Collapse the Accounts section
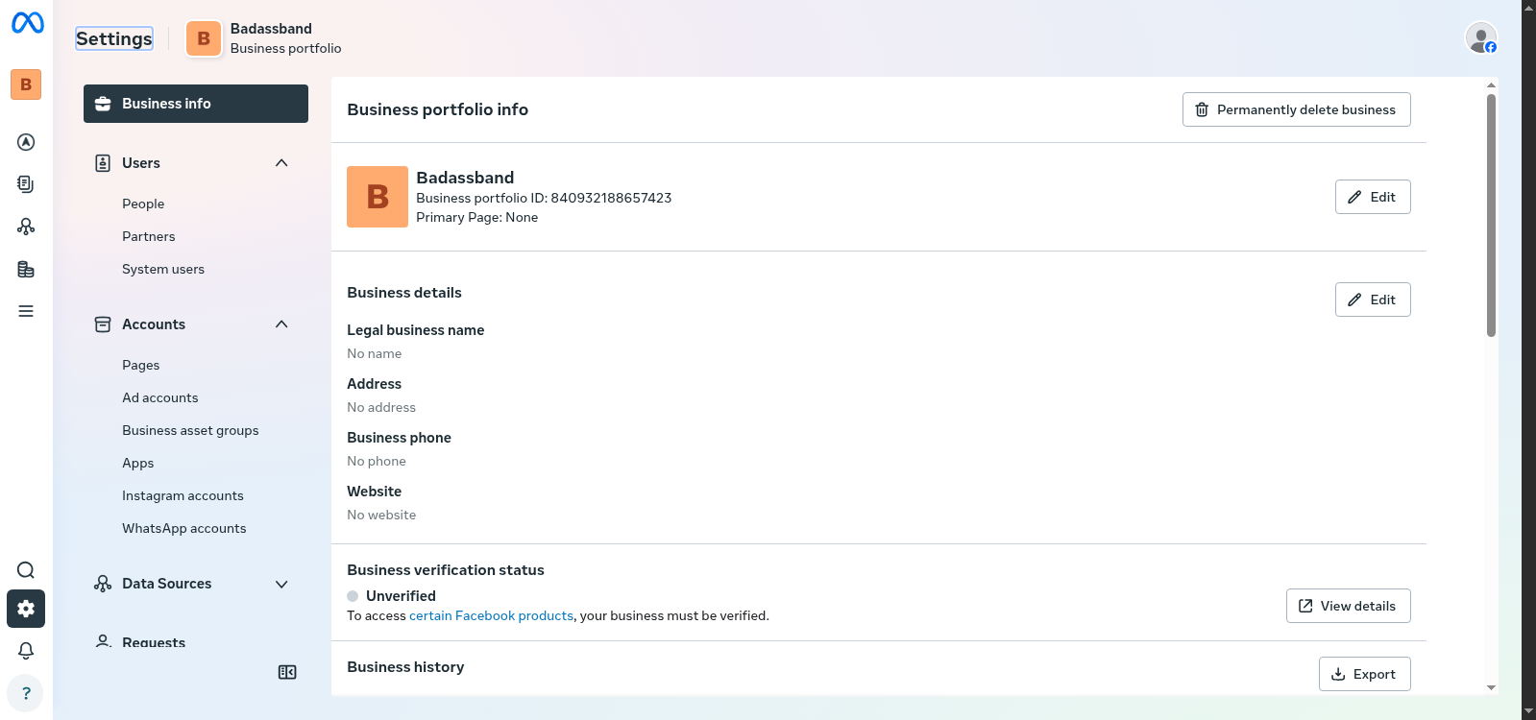The height and width of the screenshot is (720, 1536). [281, 324]
